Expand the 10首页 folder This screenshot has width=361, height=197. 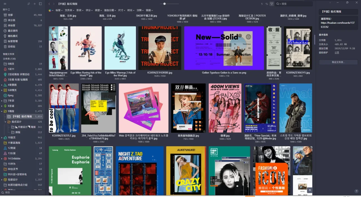click(x=2, y=138)
